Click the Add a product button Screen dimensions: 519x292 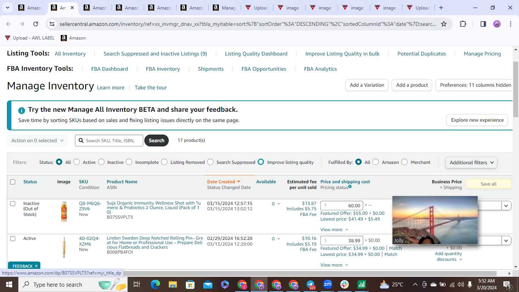[412, 85]
